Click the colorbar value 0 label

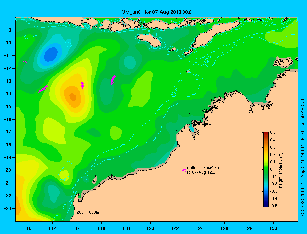point(271,169)
